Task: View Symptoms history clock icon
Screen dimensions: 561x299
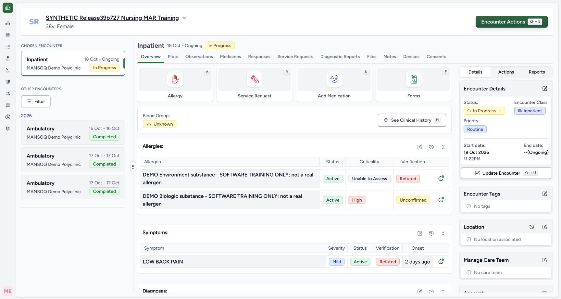Action: [x=431, y=233]
